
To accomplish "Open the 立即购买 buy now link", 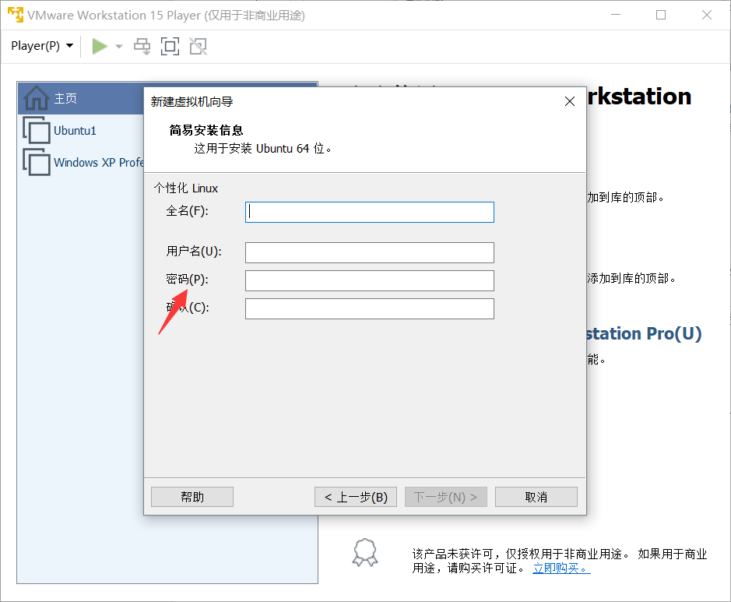I will coord(561,568).
